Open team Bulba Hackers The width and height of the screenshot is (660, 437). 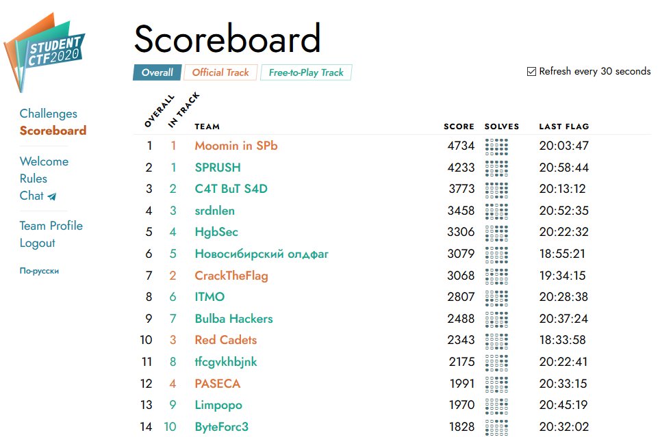pos(233,319)
